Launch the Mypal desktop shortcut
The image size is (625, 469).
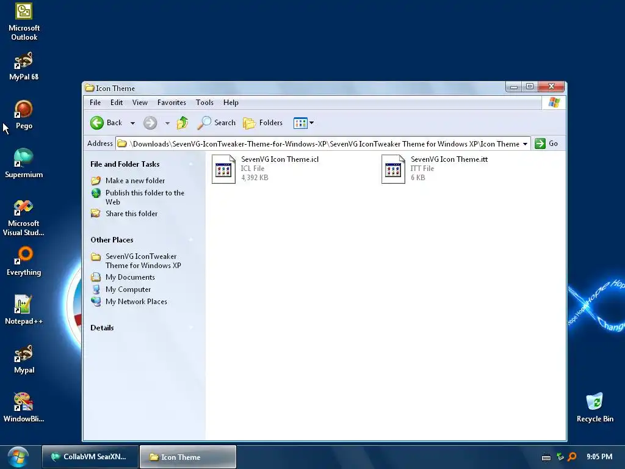click(24, 359)
